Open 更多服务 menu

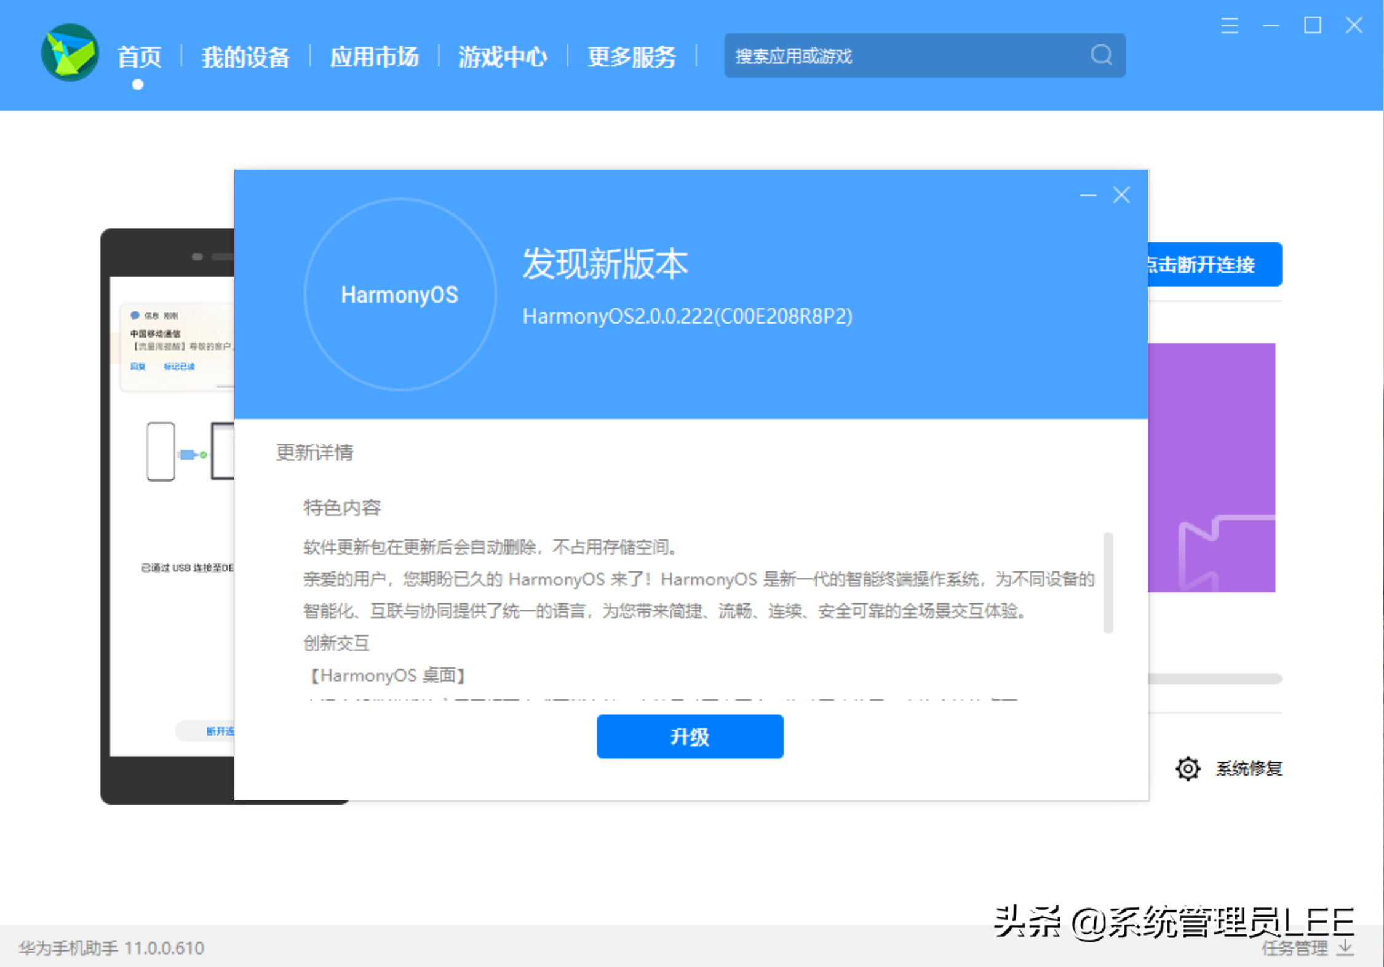click(x=631, y=57)
